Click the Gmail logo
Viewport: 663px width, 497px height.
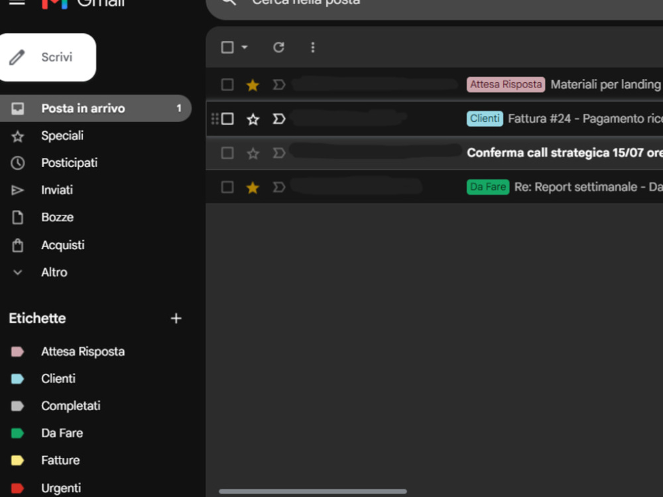point(83,3)
